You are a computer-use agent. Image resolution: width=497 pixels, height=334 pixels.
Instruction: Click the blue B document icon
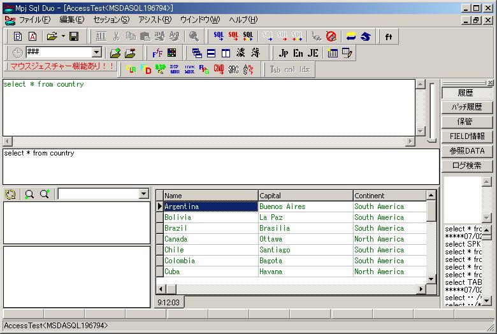point(18,36)
